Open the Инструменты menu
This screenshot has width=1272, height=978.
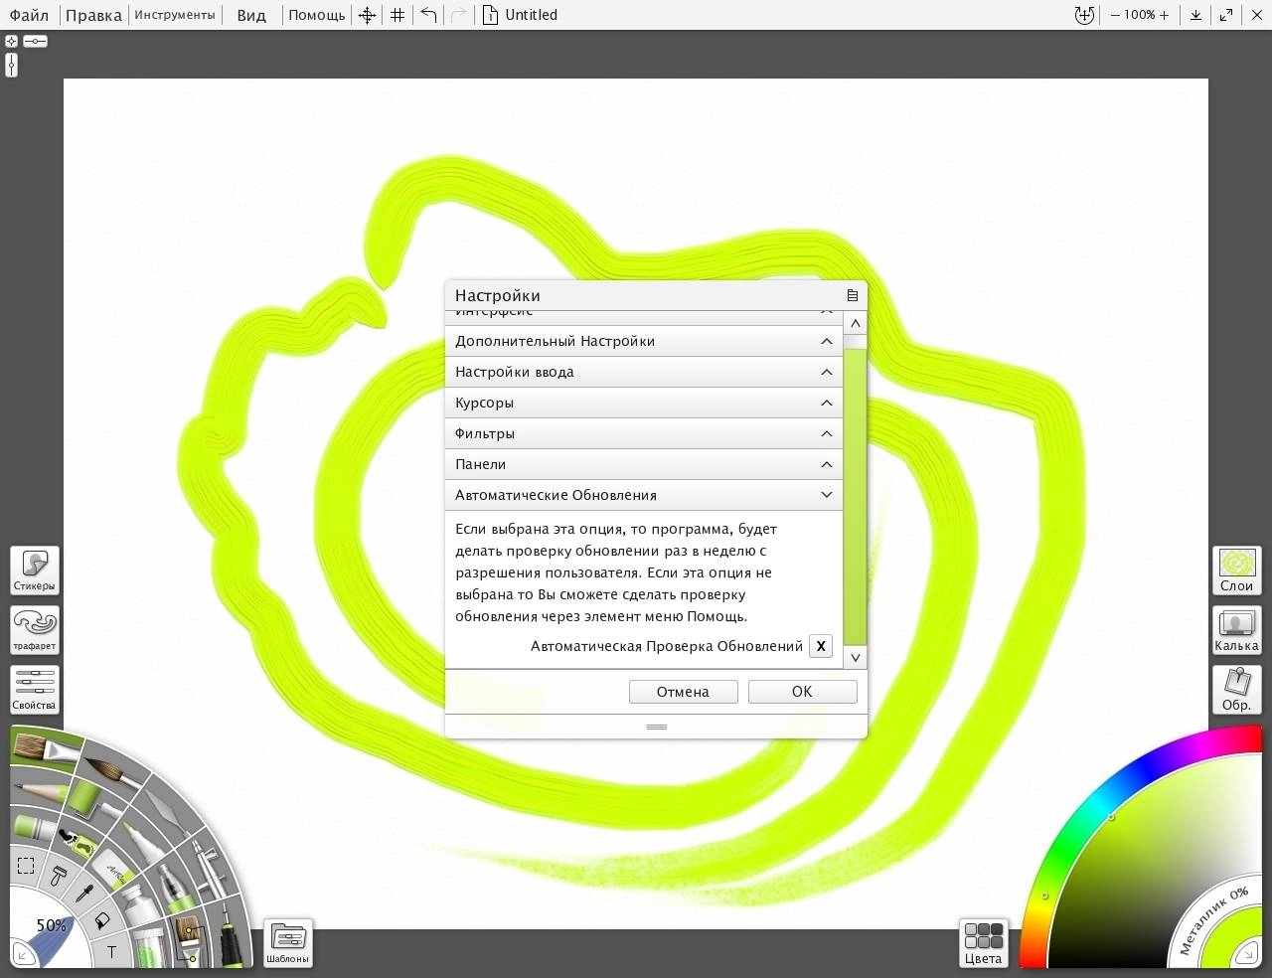coord(174,15)
